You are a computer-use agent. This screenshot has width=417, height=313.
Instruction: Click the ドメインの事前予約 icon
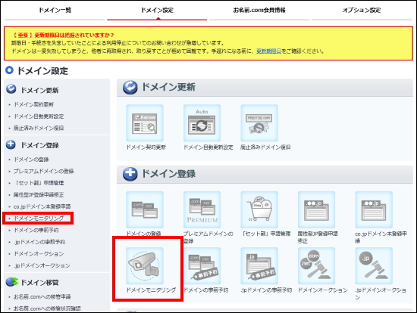point(202,266)
